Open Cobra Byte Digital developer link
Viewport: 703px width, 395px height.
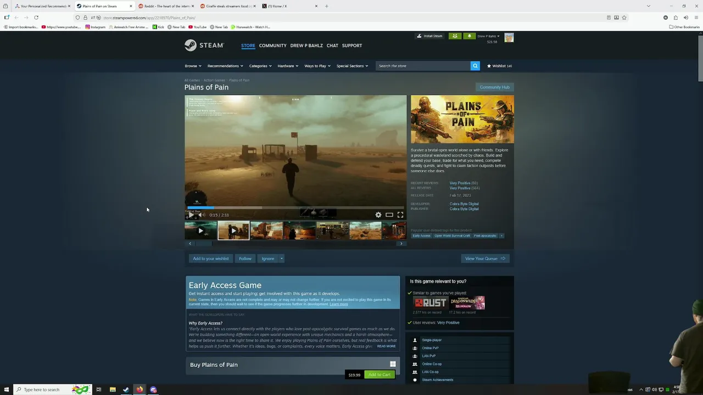coord(464,204)
